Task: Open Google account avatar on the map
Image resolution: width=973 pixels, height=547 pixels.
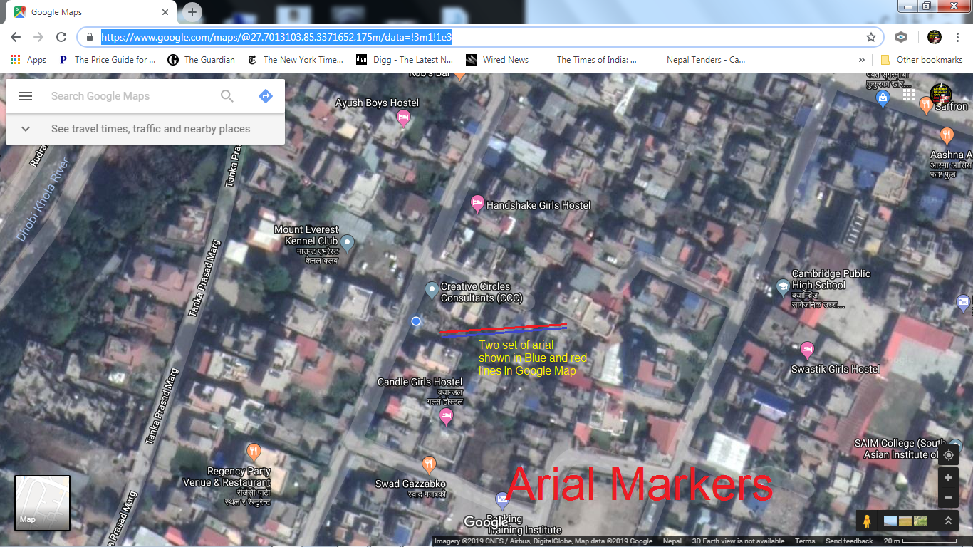Action: coord(941,95)
